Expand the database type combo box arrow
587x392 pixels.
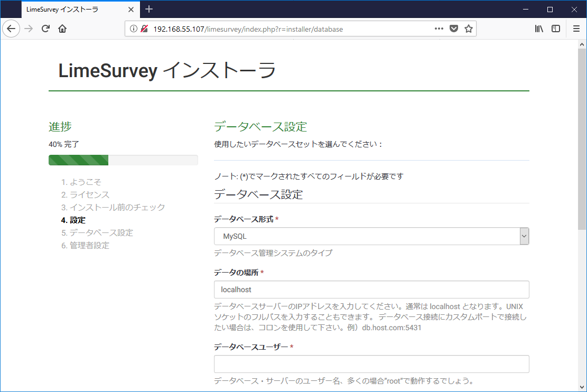pyautogui.click(x=524, y=236)
